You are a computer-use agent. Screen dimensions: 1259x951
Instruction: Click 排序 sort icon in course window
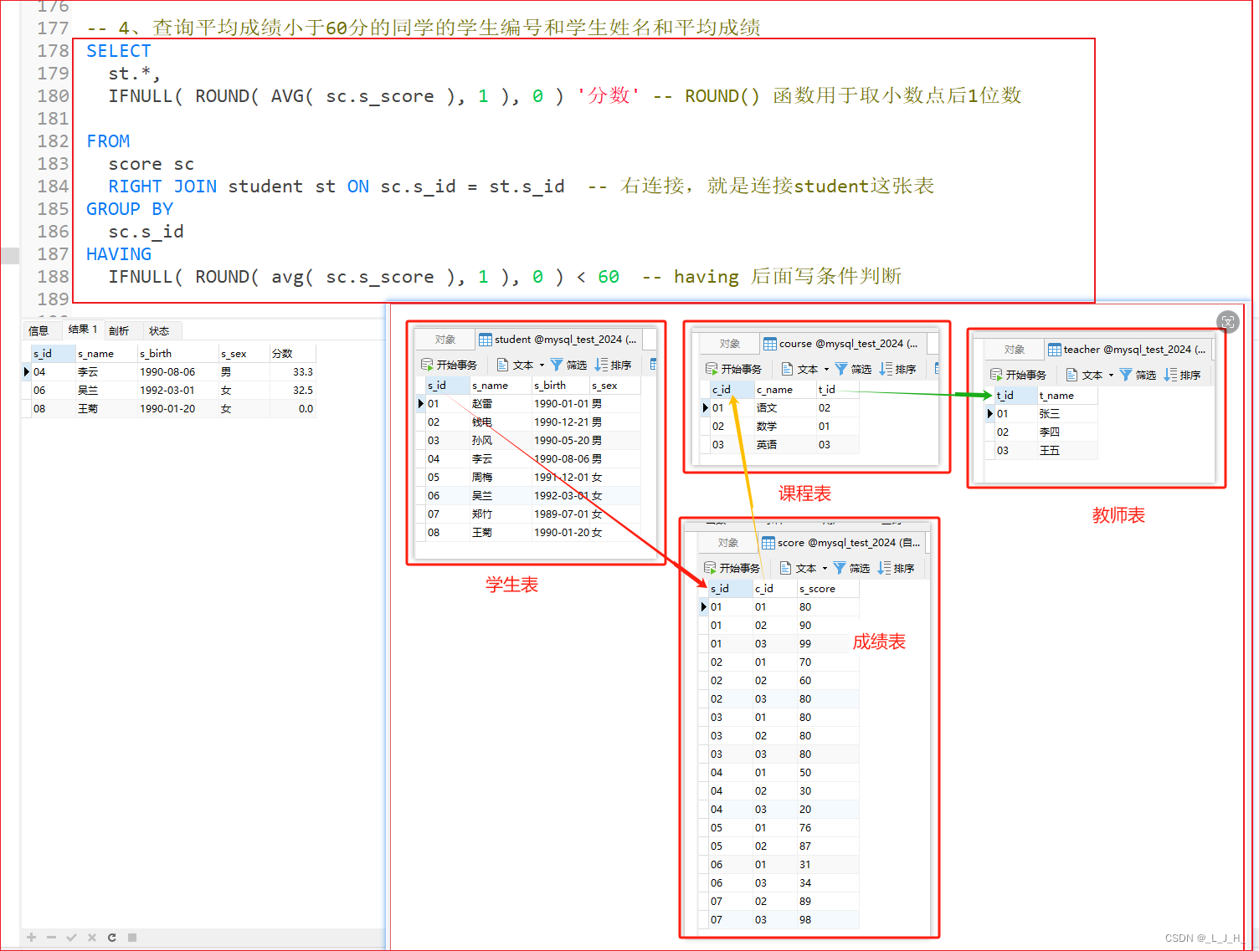point(886,369)
